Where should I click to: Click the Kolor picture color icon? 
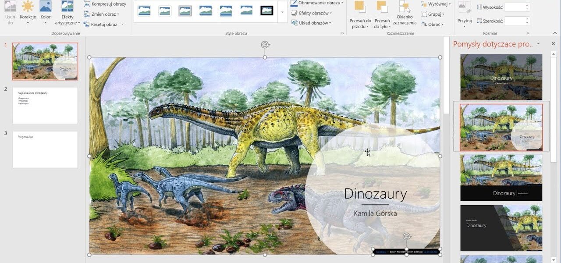coord(46,7)
